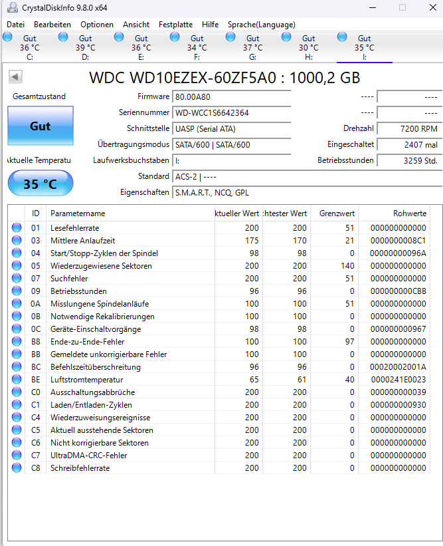Select the Wiederzuweisungsereignisse row
The height and width of the screenshot is (546, 443).
point(219,417)
